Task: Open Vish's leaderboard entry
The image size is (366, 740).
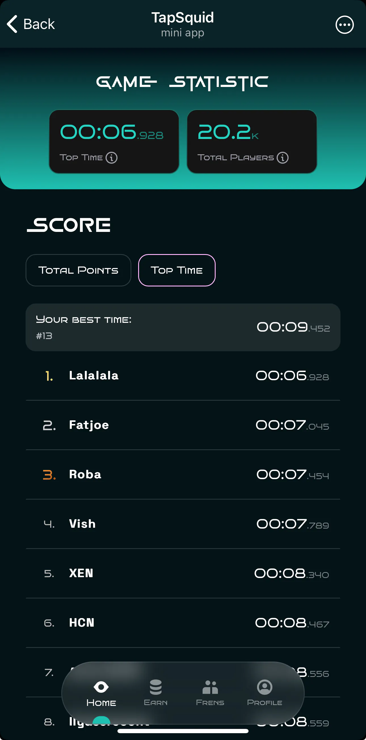Action: (x=183, y=524)
